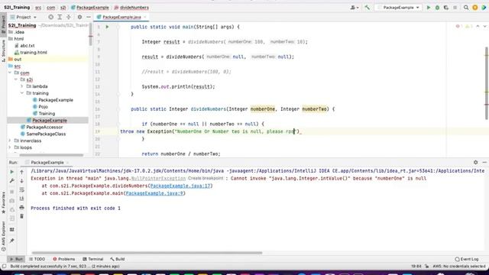Open the Run panel wrench settings icon

(12, 181)
